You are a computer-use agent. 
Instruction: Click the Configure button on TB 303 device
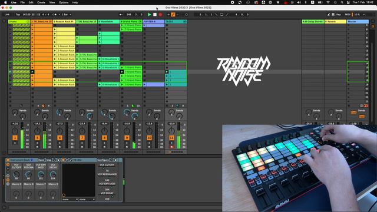(x=103, y=160)
